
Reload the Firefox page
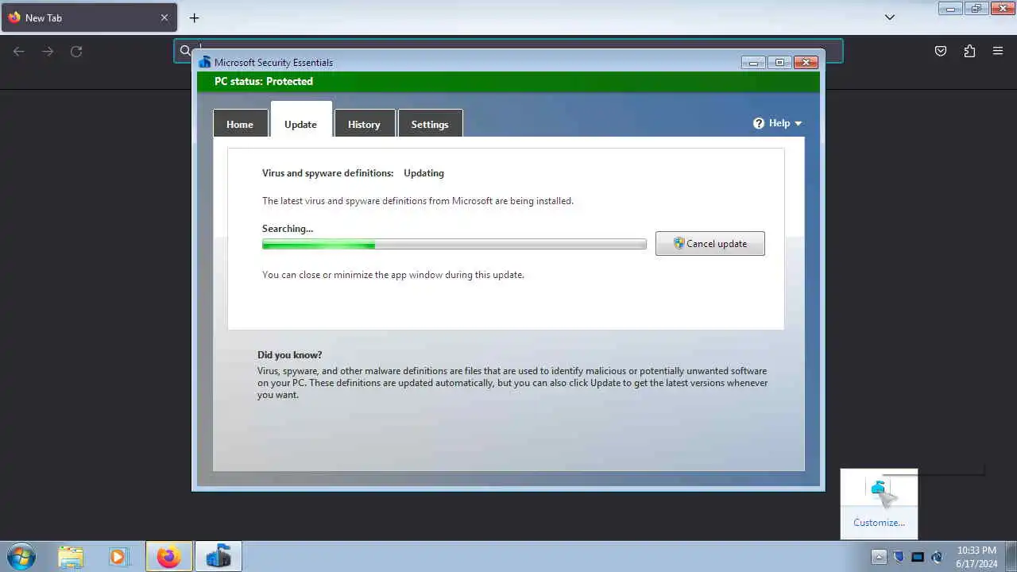point(76,51)
